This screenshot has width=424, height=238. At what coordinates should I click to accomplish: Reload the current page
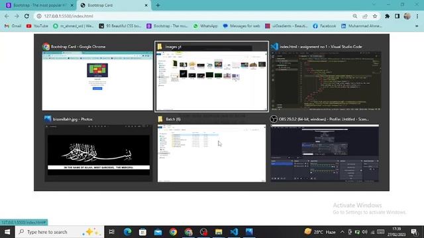(26, 16)
